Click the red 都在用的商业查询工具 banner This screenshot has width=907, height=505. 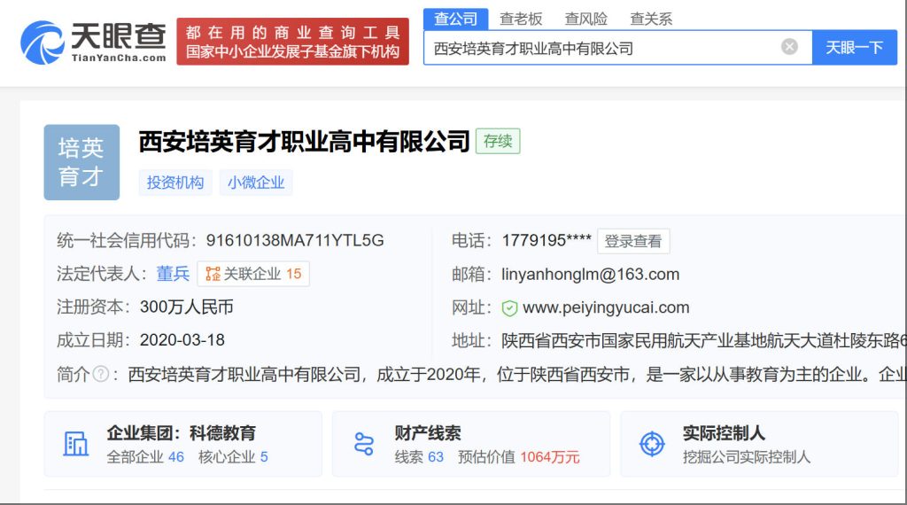292,42
